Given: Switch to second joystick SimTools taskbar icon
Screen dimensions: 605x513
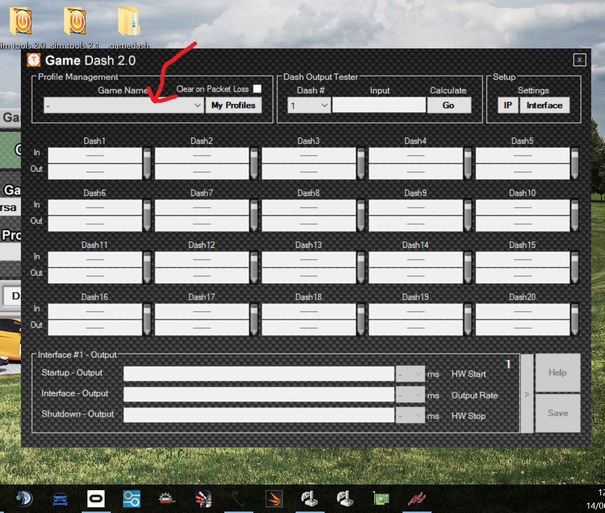Looking at the screenshot, I should 346,499.
